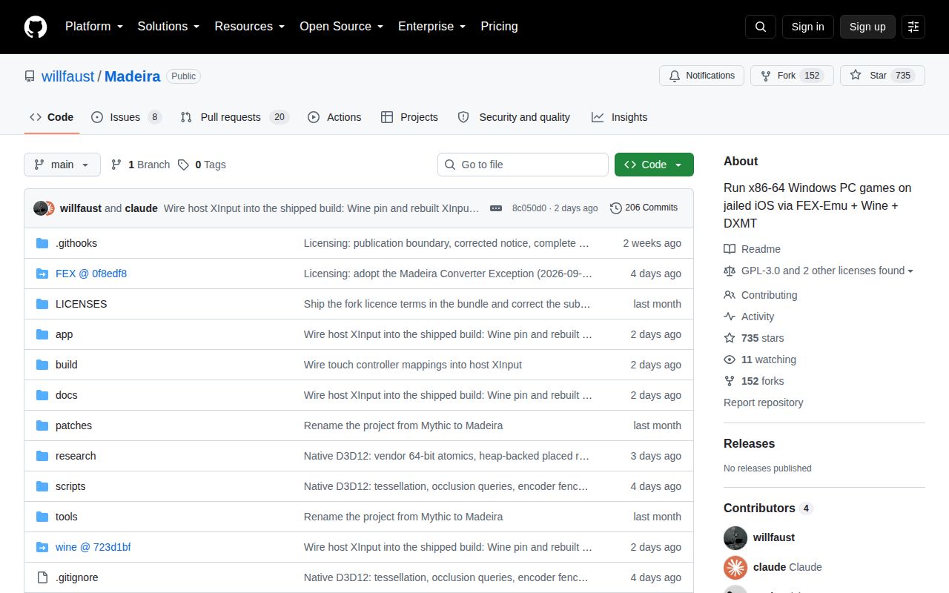The height and width of the screenshot is (593, 949).
Task: Open 'Wire touch controller mappings into host XInput'
Action: 413,365
